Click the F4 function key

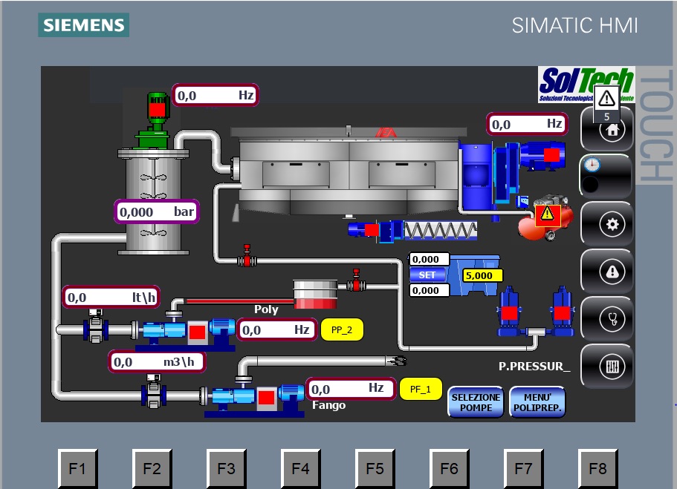click(300, 469)
